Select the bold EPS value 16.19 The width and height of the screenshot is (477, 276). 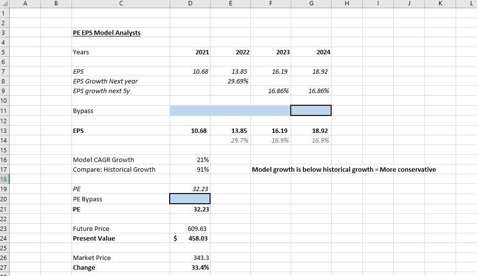[x=271, y=130]
